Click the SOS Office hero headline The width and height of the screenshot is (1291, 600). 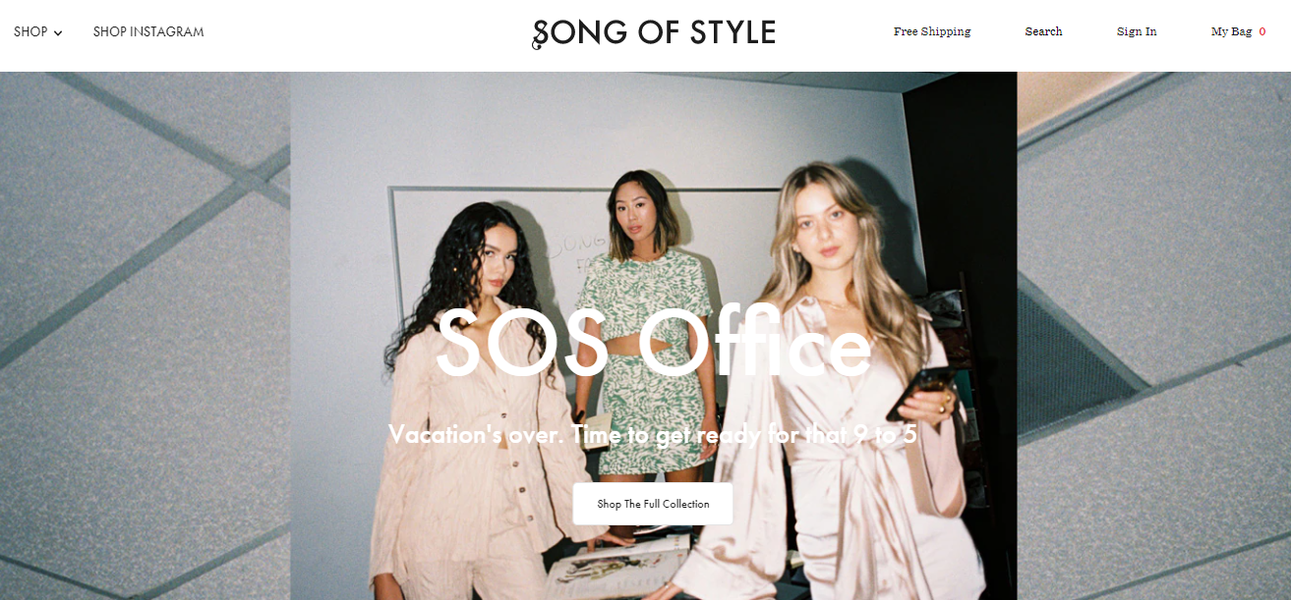(653, 344)
